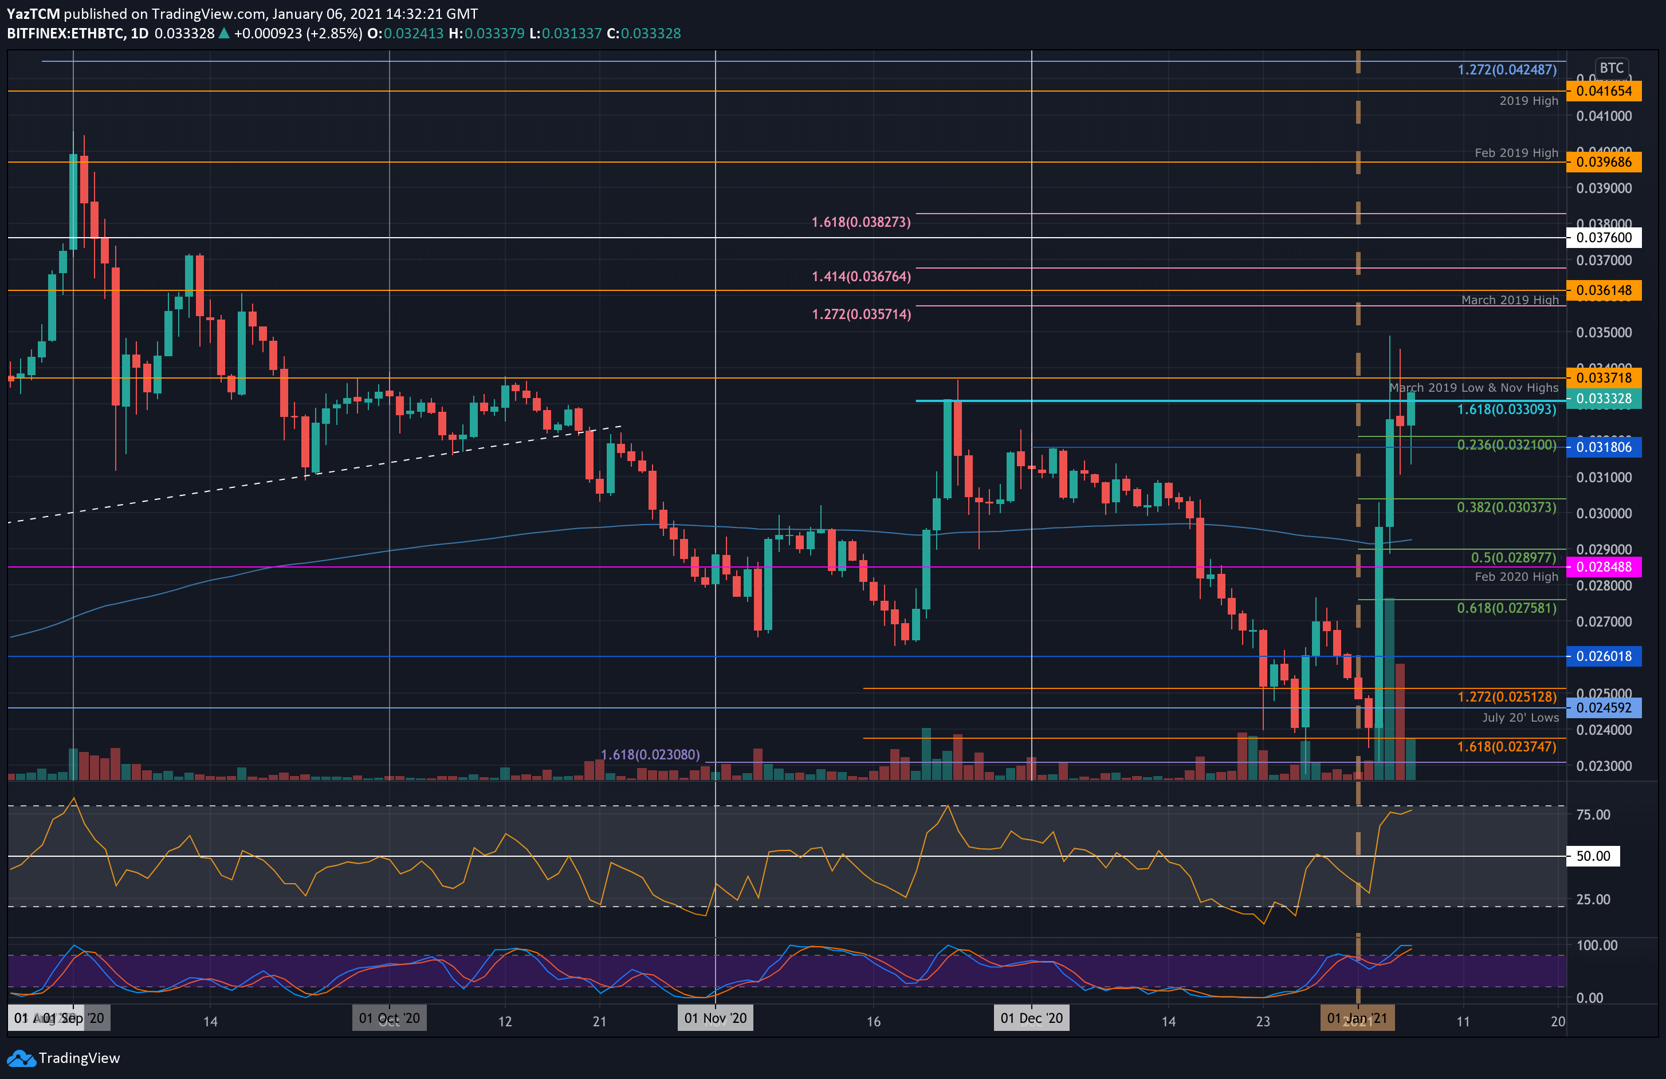Select the 01 Nov '20 date marker
This screenshot has width=1666, height=1079.
coord(716,1018)
